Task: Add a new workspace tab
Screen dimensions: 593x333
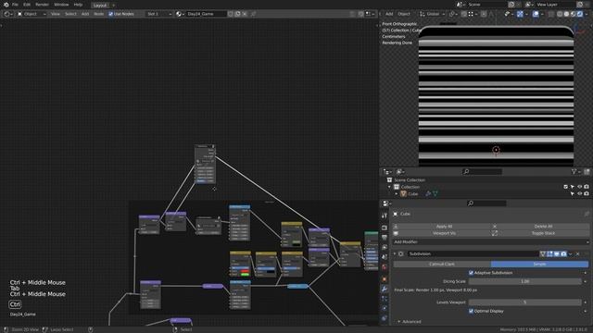Action: 113,6
